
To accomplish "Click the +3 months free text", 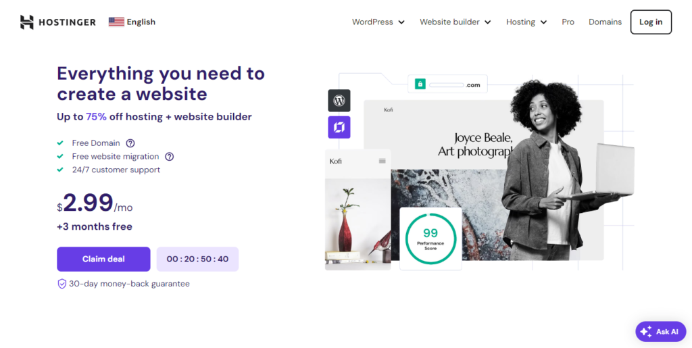I will (95, 227).
